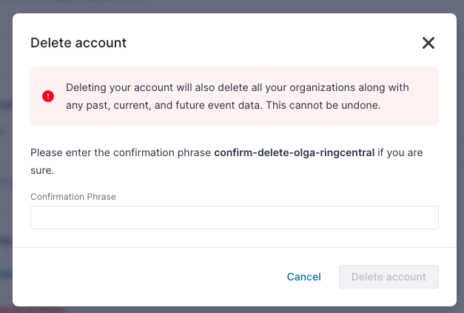Click the bold confirm-delete-olga-ringcentral phrase
464x313 pixels.
(x=295, y=152)
